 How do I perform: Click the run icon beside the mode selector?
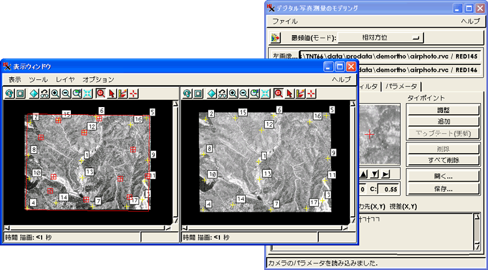click(x=275, y=38)
